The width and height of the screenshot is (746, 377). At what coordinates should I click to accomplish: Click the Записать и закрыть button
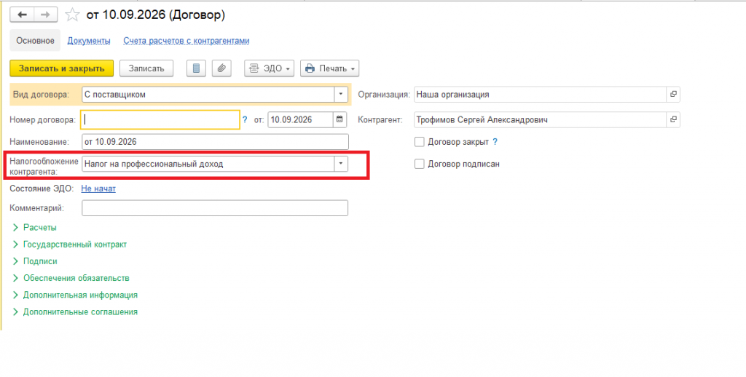61,68
